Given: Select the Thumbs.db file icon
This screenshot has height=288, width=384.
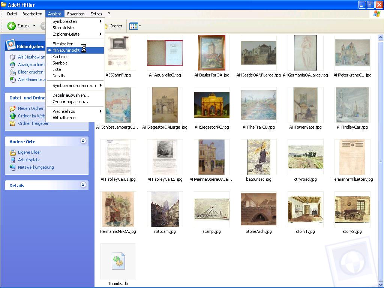Looking at the screenshot, I should click(x=118, y=262).
